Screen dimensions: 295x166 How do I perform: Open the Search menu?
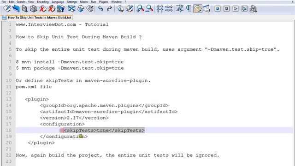point(21,2)
